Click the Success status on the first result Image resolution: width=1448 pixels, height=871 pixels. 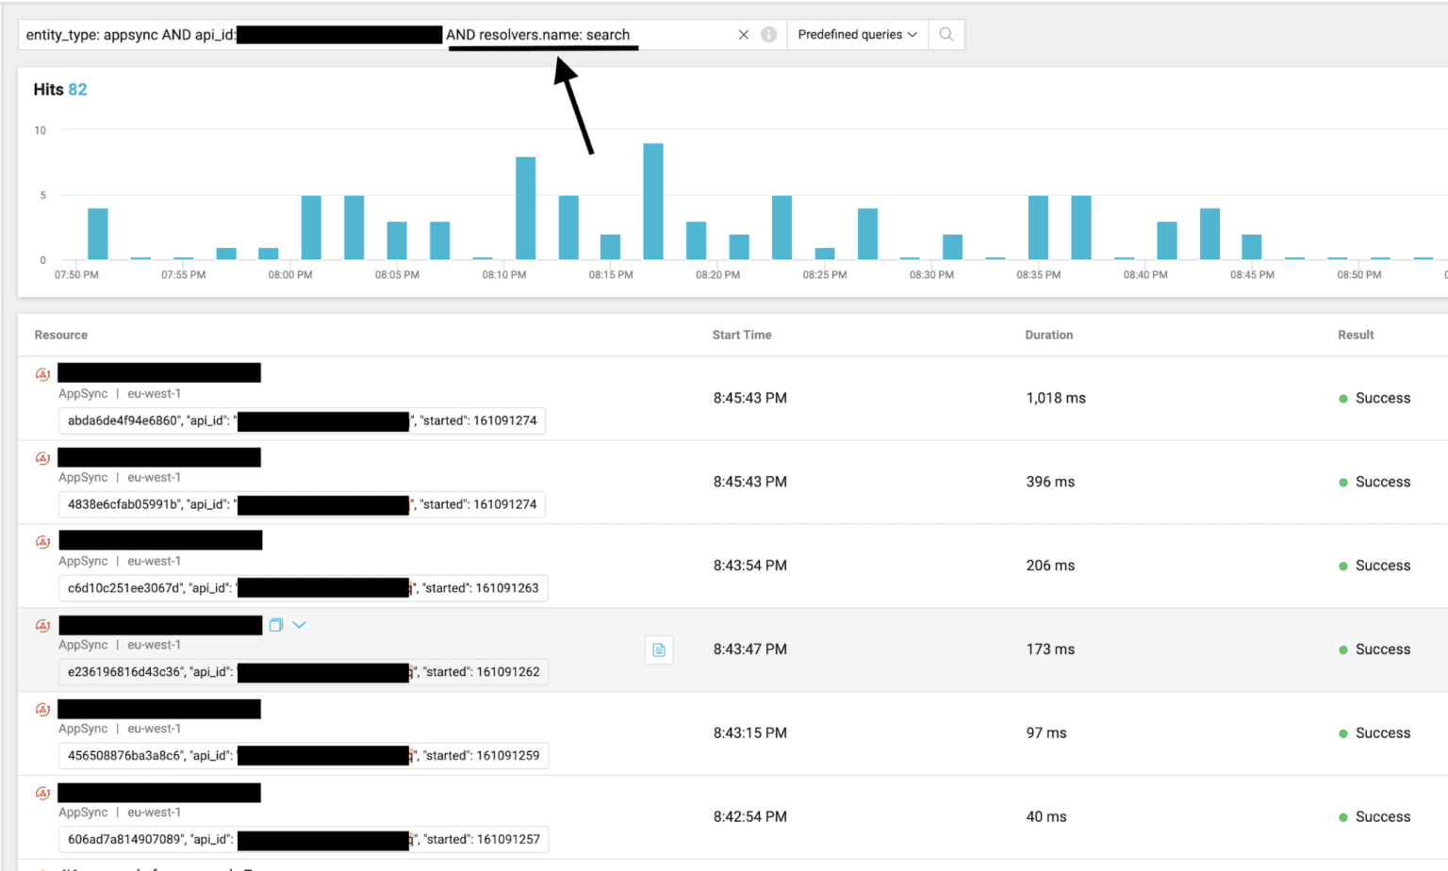(1383, 397)
